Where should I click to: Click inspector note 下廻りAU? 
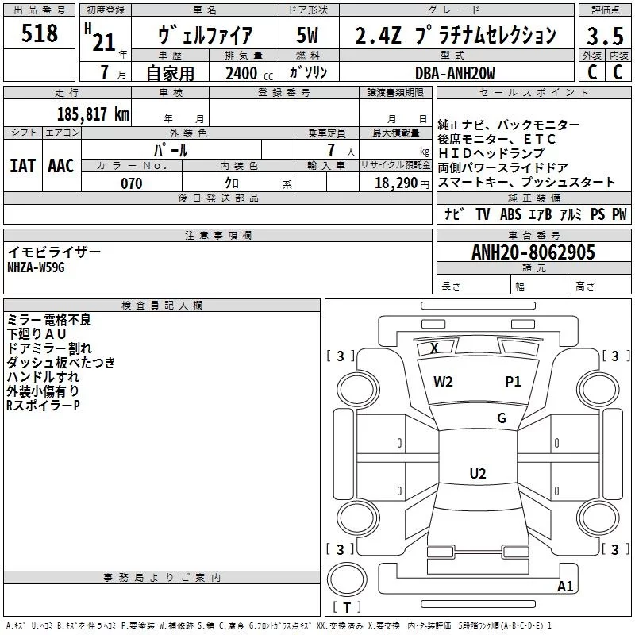coord(37,333)
